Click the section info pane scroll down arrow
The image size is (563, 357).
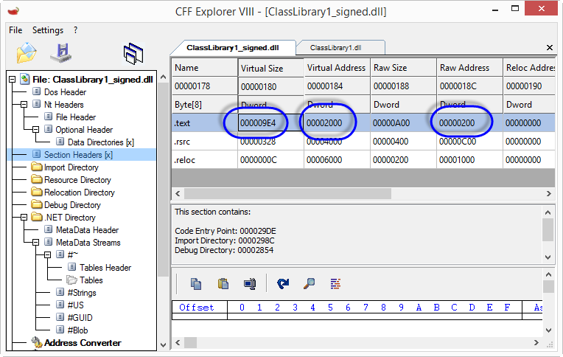(x=548, y=257)
